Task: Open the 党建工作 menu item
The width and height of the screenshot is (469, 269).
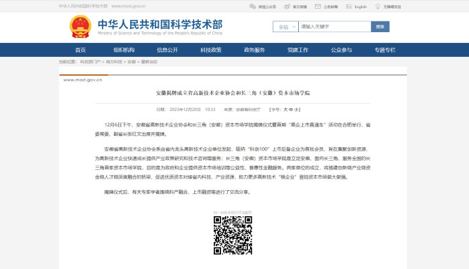Action: click(297, 50)
